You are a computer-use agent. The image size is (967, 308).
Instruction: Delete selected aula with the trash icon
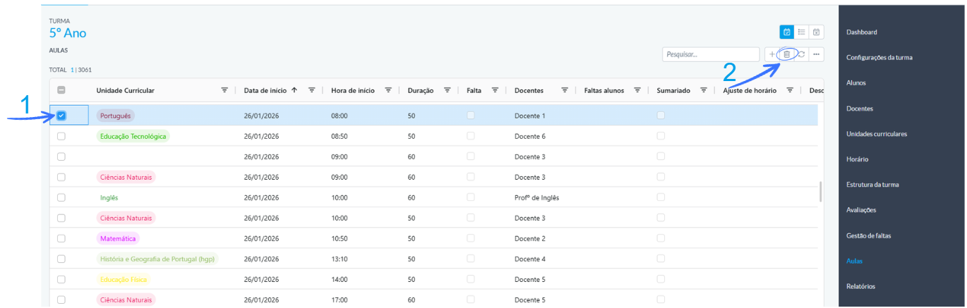tap(786, 54)
